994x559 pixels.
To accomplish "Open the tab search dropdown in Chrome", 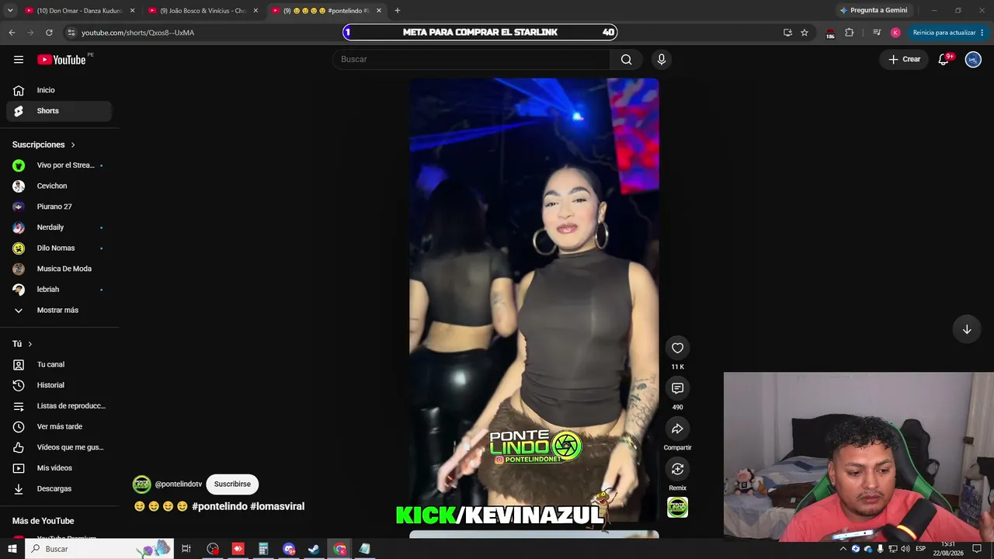I will [x=10, y=11].
